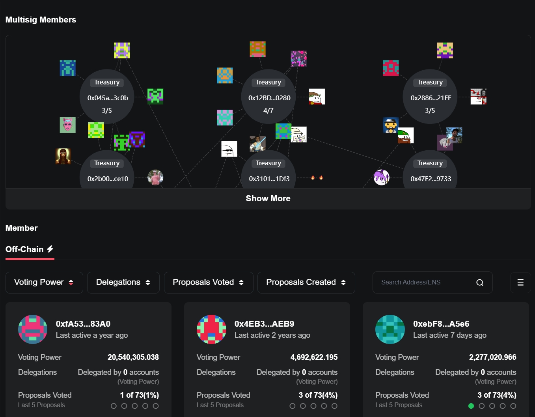535x417 pixels.
Task: Click the sunglasses meme avatar near 0x3101...1Df3
Action: click(x=229, y=149)
